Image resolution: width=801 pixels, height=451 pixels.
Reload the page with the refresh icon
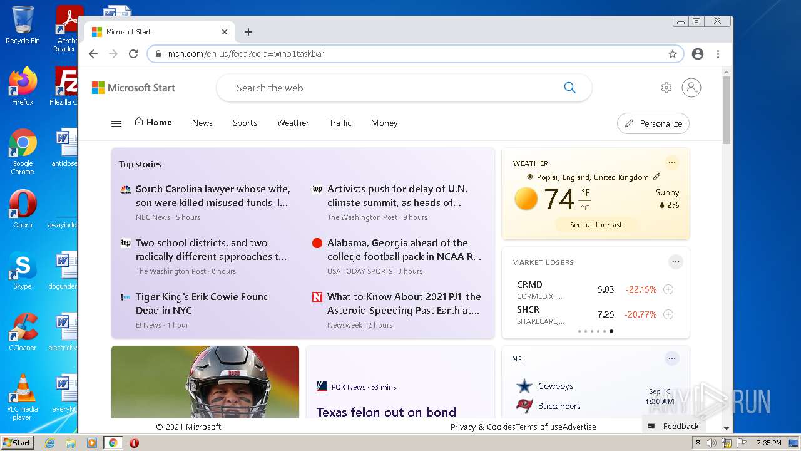tap(133, 54)
